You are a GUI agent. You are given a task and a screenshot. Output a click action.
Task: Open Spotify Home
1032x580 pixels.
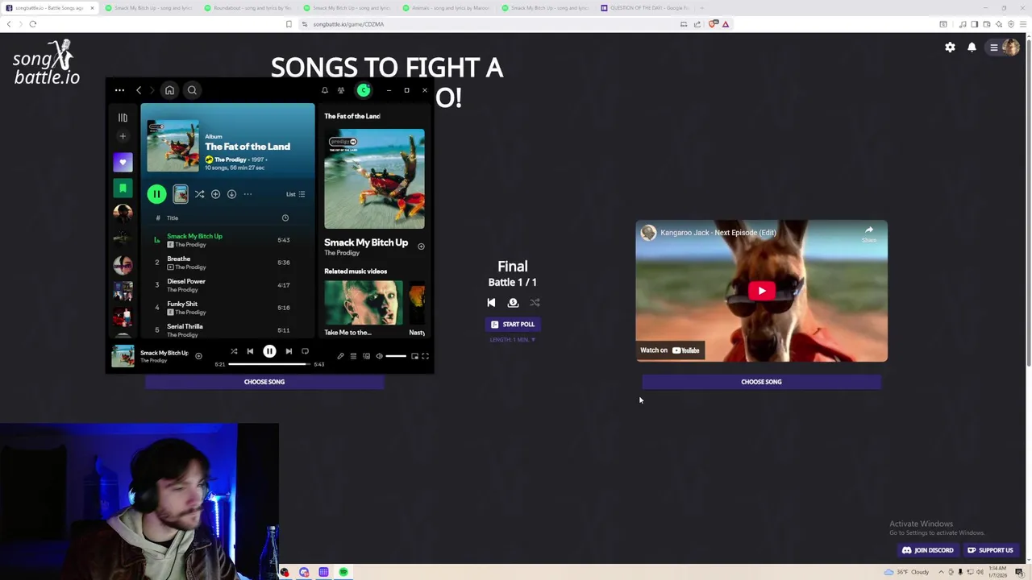[x=169, y=90]
